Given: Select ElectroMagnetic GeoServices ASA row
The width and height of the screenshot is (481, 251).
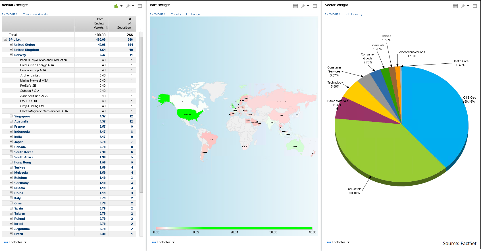Looking at the screenshot, I should pyautogui.click(x=69, y=111).
